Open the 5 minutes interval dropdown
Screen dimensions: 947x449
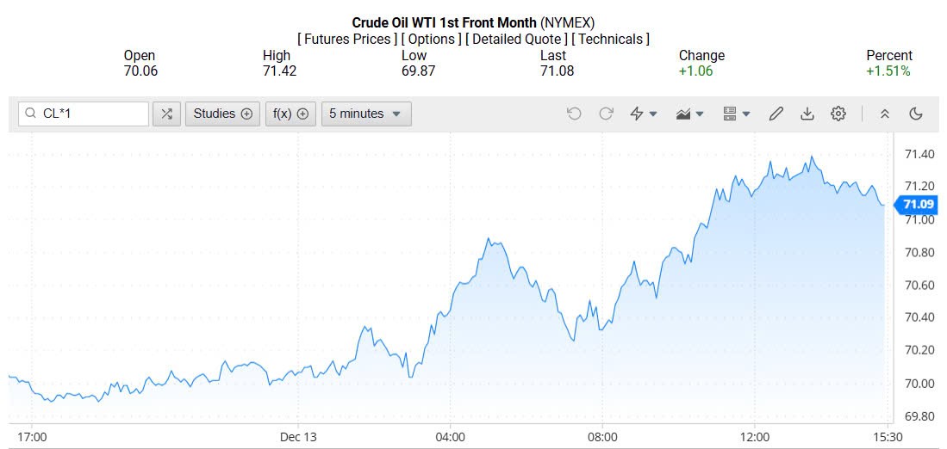coord(366,114)
